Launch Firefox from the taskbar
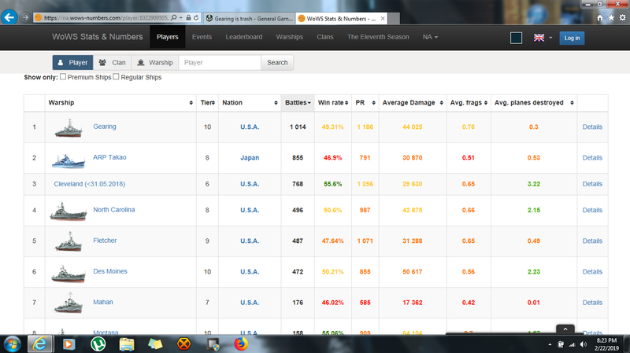630x353 pixels. (x=239, y=343)
